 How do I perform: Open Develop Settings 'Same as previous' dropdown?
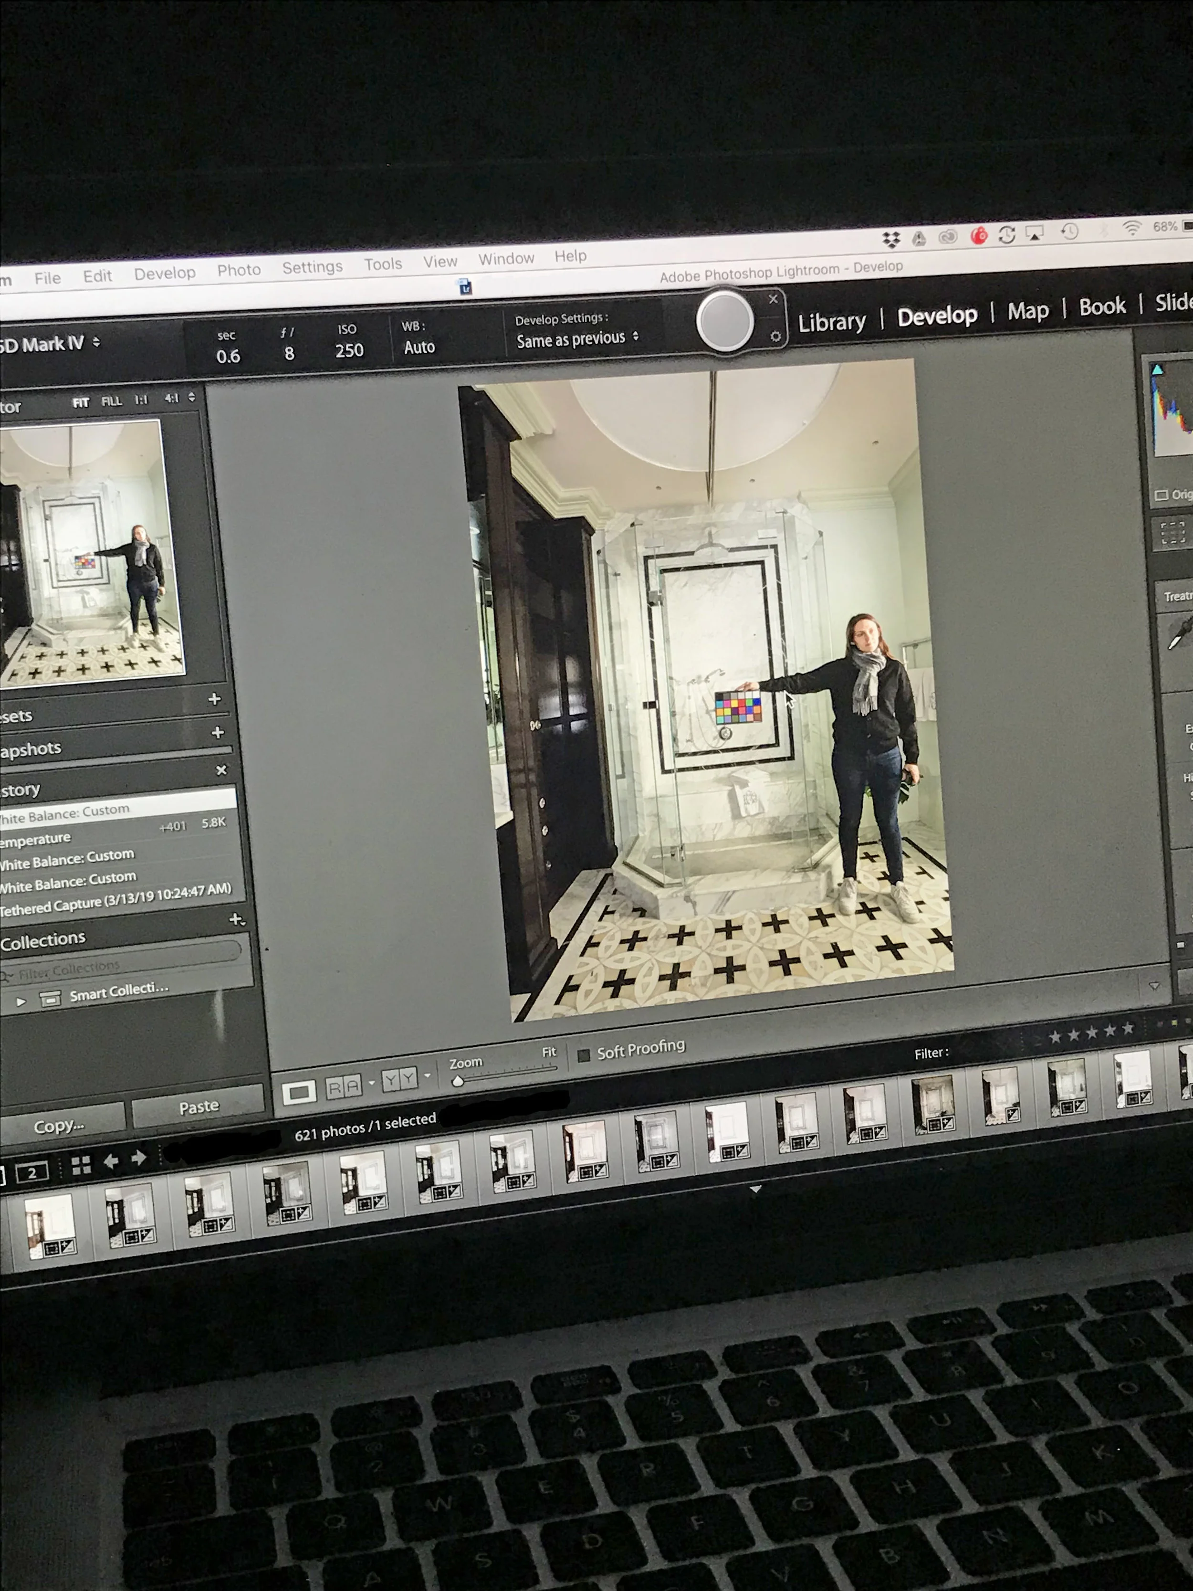coord(577,339)
